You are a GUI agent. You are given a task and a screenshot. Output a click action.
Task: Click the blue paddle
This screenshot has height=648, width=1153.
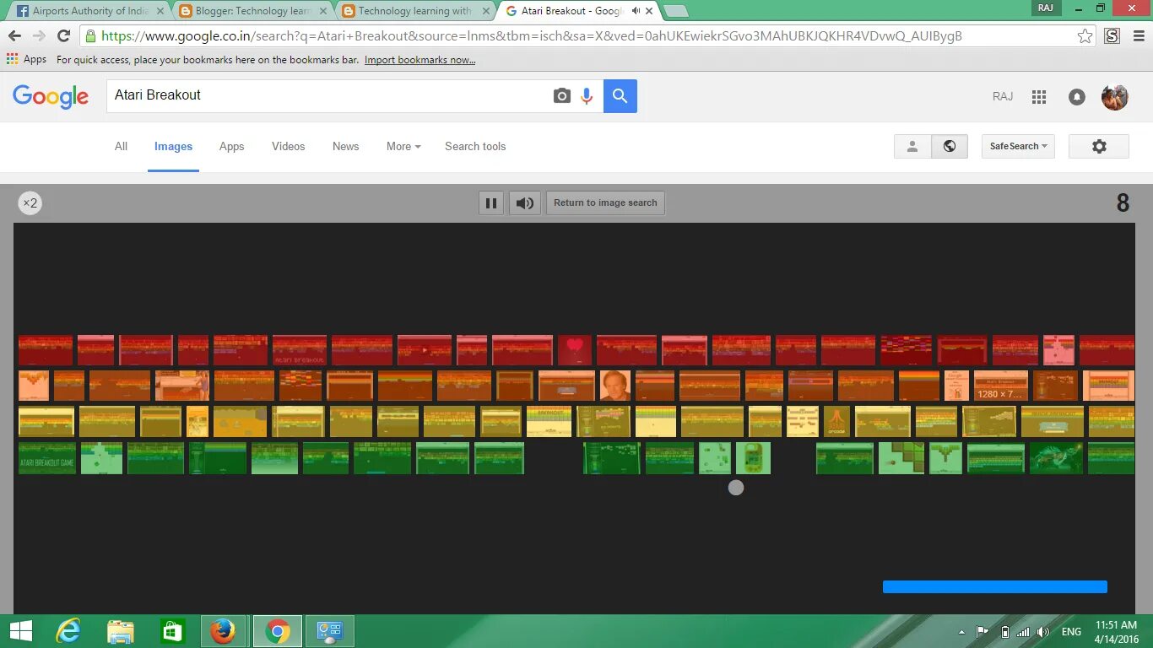995,586
